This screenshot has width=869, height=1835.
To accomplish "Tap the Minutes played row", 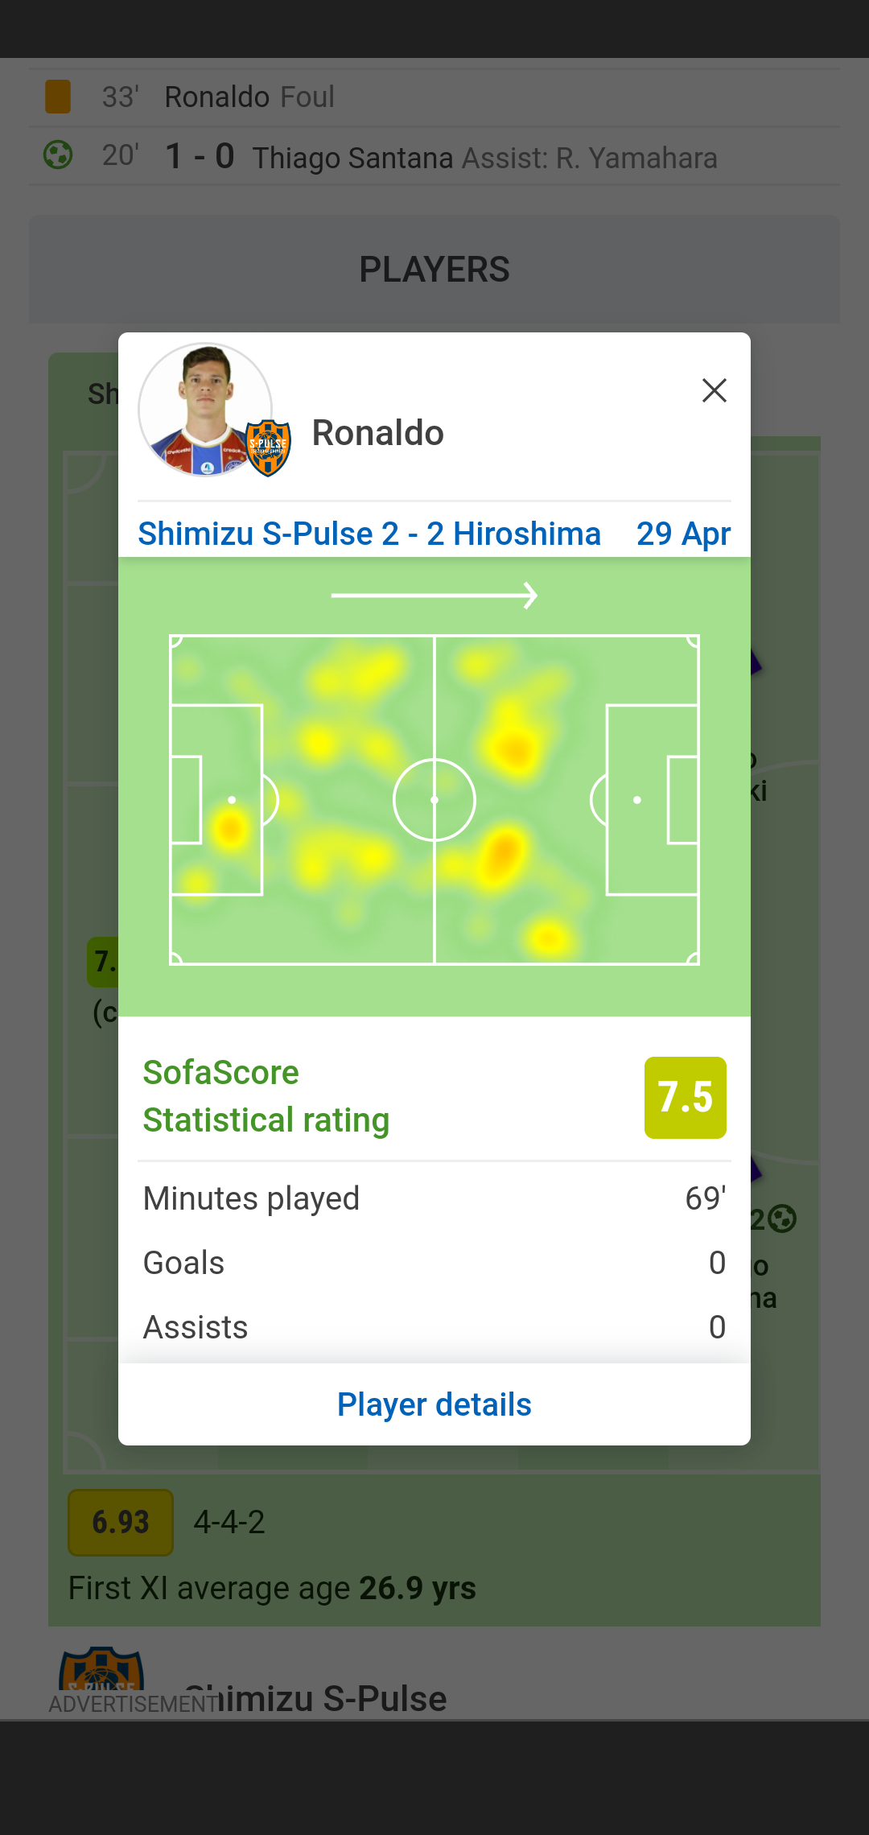I will (434, 1198).
